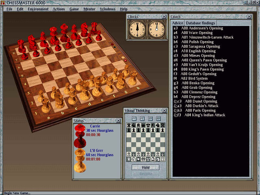Select 'f4 A02 Bird System' row
Image resolution: width=260 pixels, height=195 pixels.
click(x=191, y=78)
